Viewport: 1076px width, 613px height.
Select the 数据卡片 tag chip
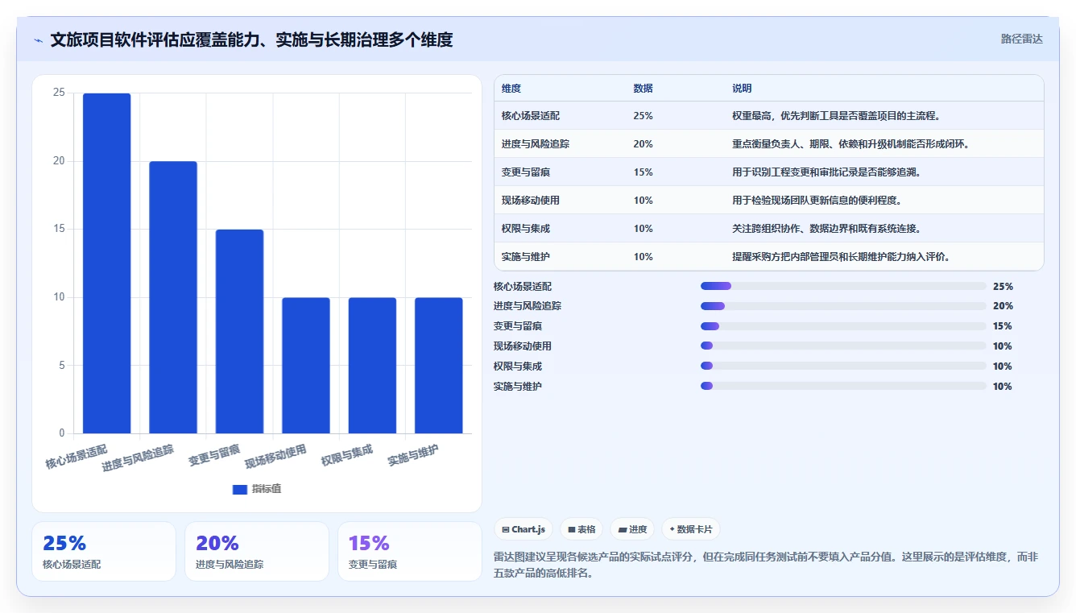(x=691, y=529)
